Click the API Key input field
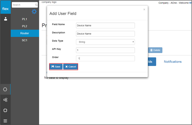The image size is (192, 125). tap(105, 50)
